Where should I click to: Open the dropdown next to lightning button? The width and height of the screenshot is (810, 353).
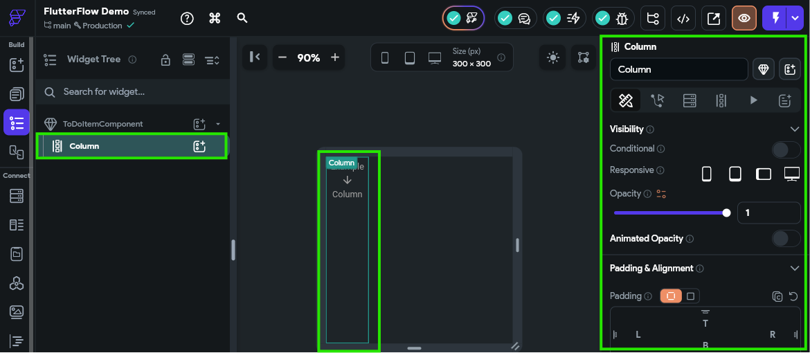coord(795,19)
